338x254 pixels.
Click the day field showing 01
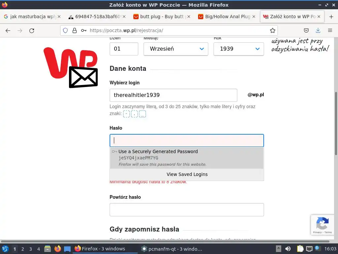[124, 49]
